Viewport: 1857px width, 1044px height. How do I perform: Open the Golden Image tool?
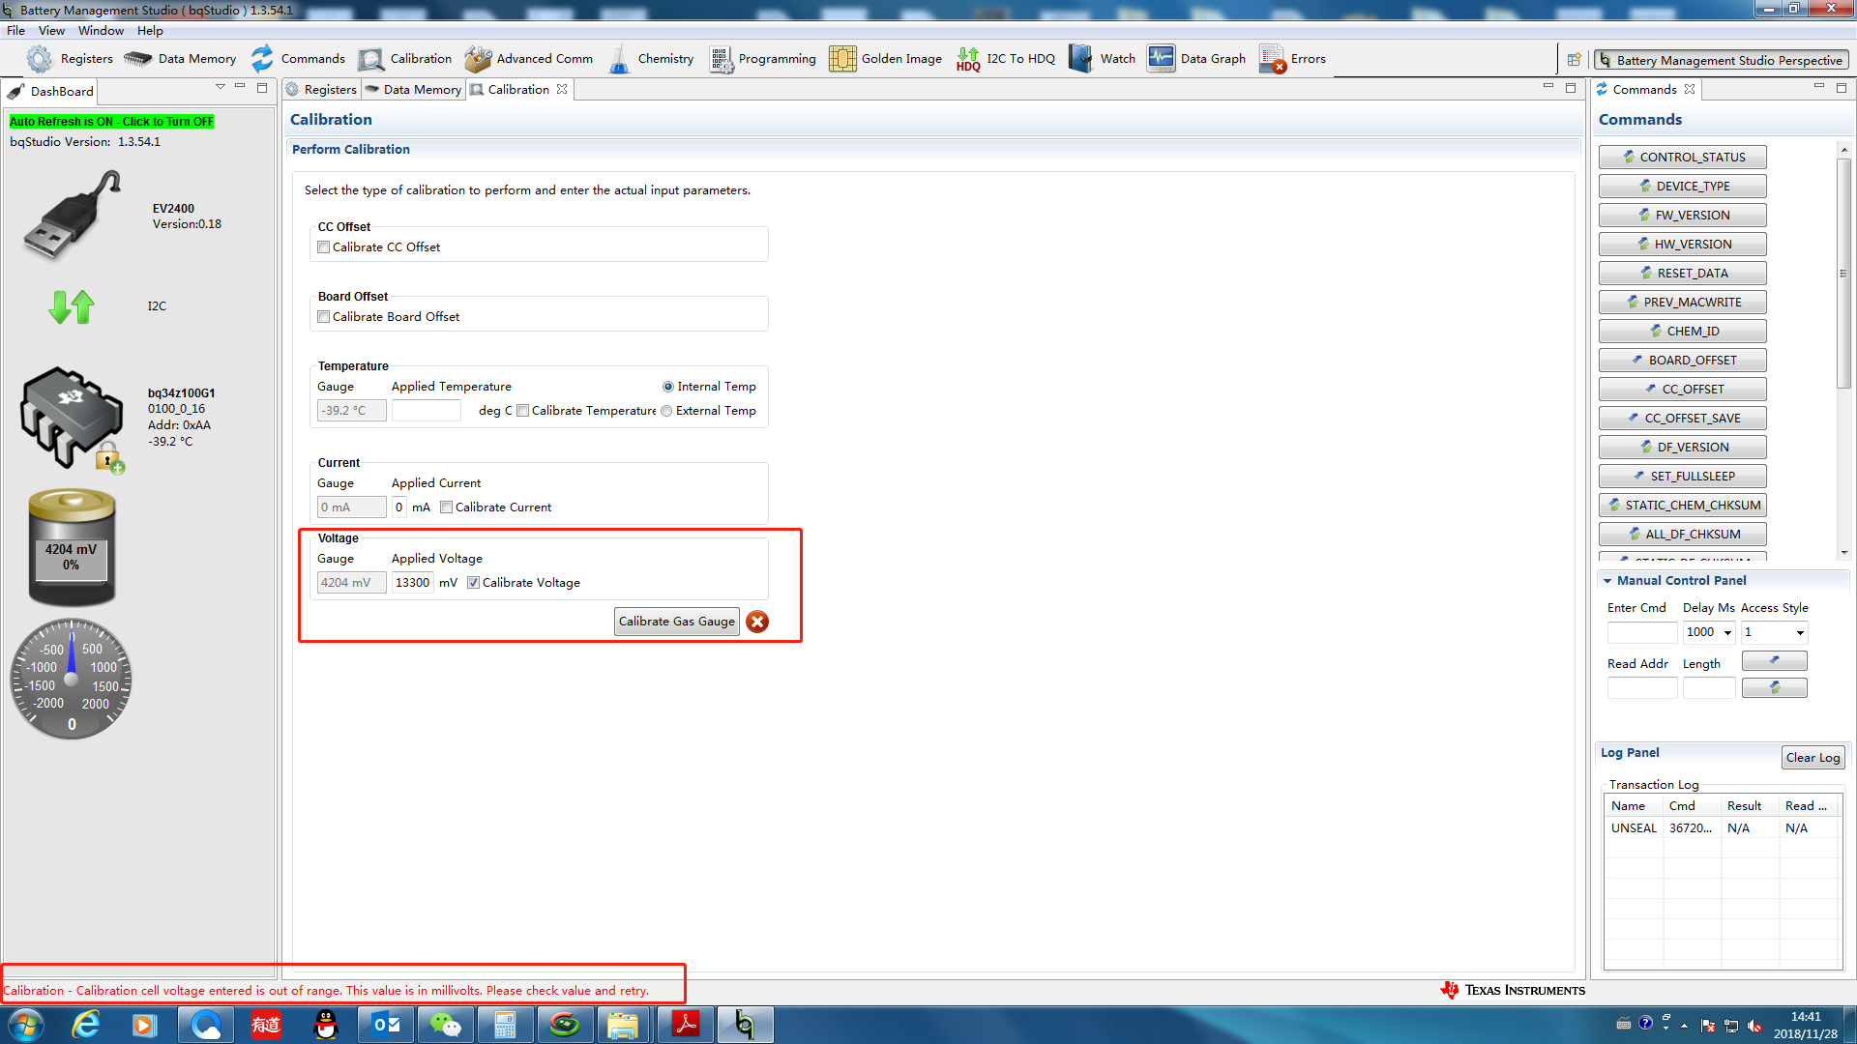[x=842, y=59]
